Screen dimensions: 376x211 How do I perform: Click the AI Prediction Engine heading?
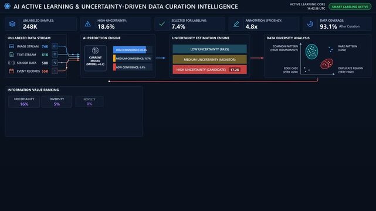pyautogui.click(x=101, y=38)
